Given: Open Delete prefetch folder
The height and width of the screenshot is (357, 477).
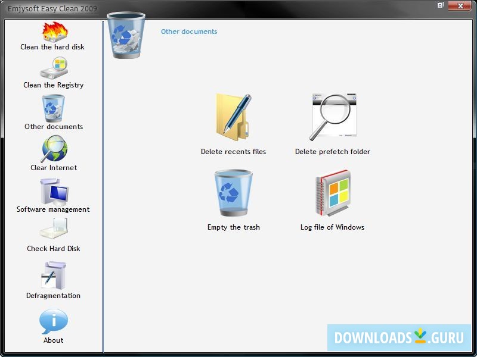Looking at the screenshot, I should click(x=332, y=114).
